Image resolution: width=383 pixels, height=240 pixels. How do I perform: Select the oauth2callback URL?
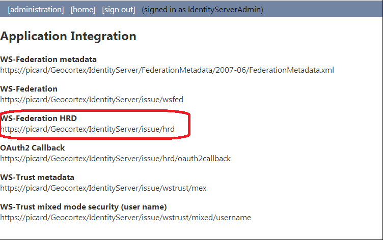(115, 159)
